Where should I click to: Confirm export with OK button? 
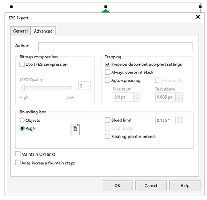point(117,185)
